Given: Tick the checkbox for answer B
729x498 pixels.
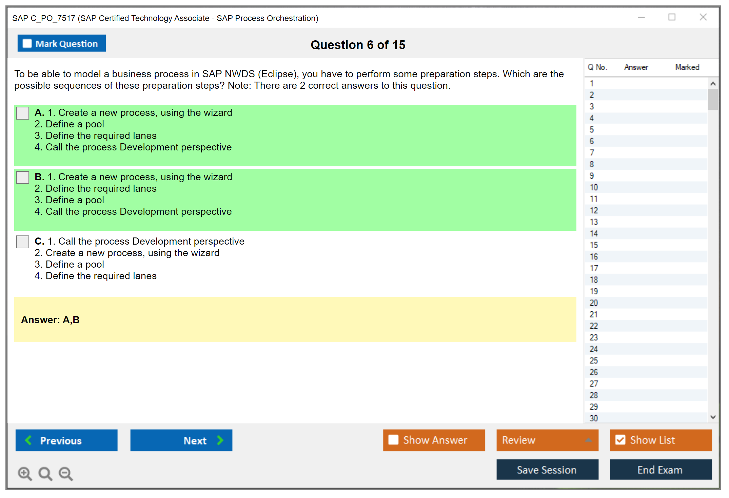Looking at the screenshot, I should pos(23,178).
